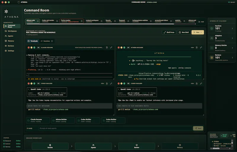Close the Codex sub tracker tab
Screen dimensions: 237x152
coord(57,21)
